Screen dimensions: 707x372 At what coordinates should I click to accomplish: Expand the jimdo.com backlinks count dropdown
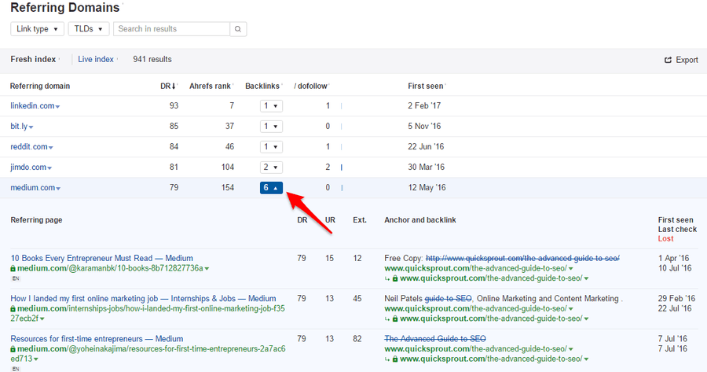click(x=271, y=167)
